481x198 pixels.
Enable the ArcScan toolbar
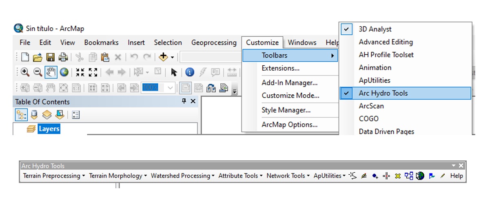pyautogui.click(x=371, y=106)
